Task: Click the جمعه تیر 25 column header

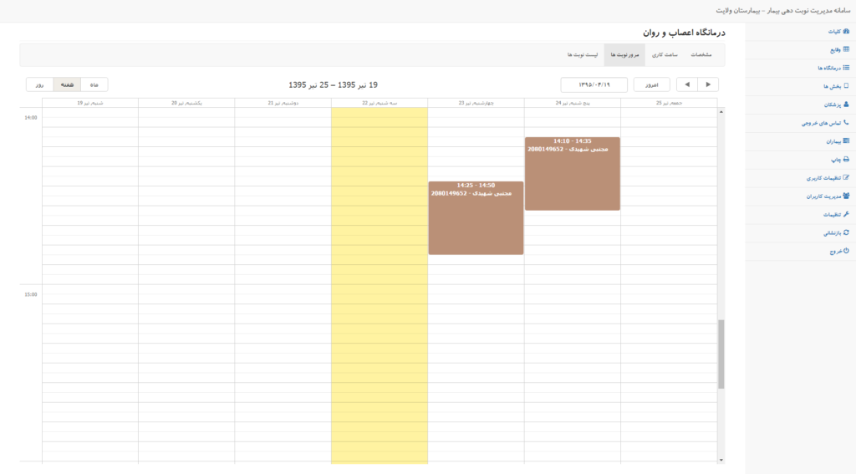Action: pos(669,103)
